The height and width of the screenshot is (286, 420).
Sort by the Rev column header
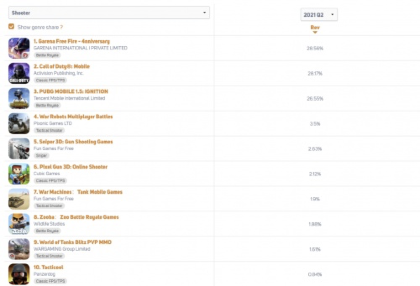315,27
